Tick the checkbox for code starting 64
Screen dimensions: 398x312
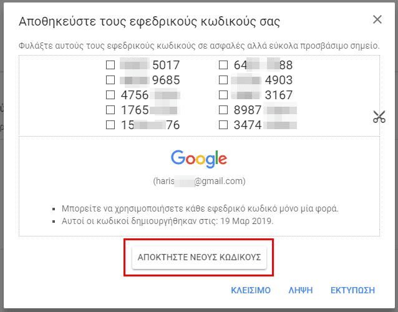click(x=223, y=65)
